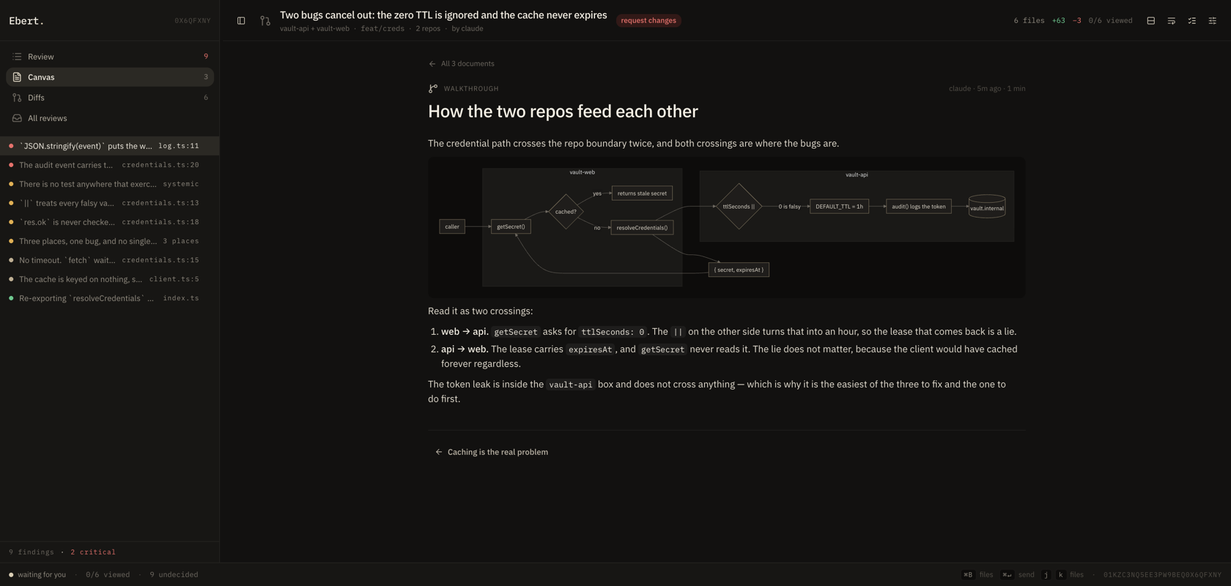Select the Canvas section
The width and height of the screenshot is (1231, 586).
[x=110, y=77]
